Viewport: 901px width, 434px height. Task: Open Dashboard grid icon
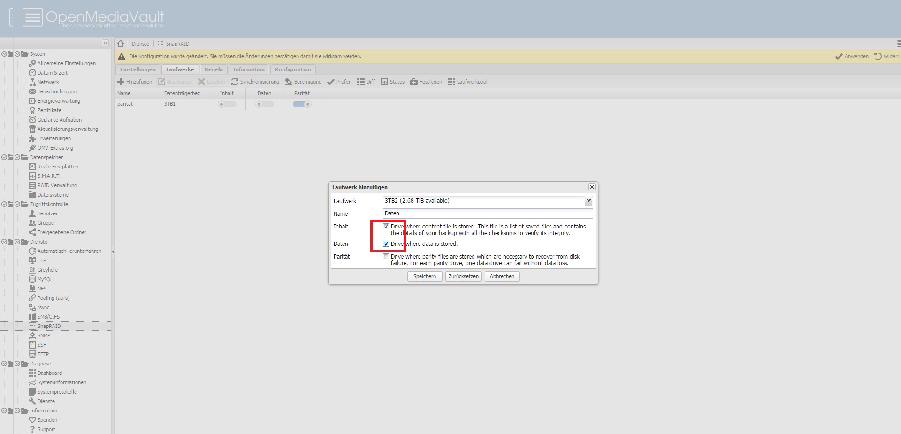tap(32, 373)
